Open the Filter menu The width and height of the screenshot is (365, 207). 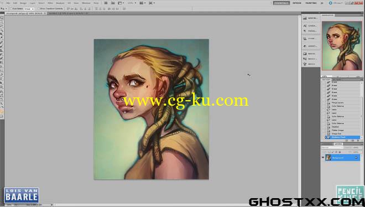click(50, 3)
